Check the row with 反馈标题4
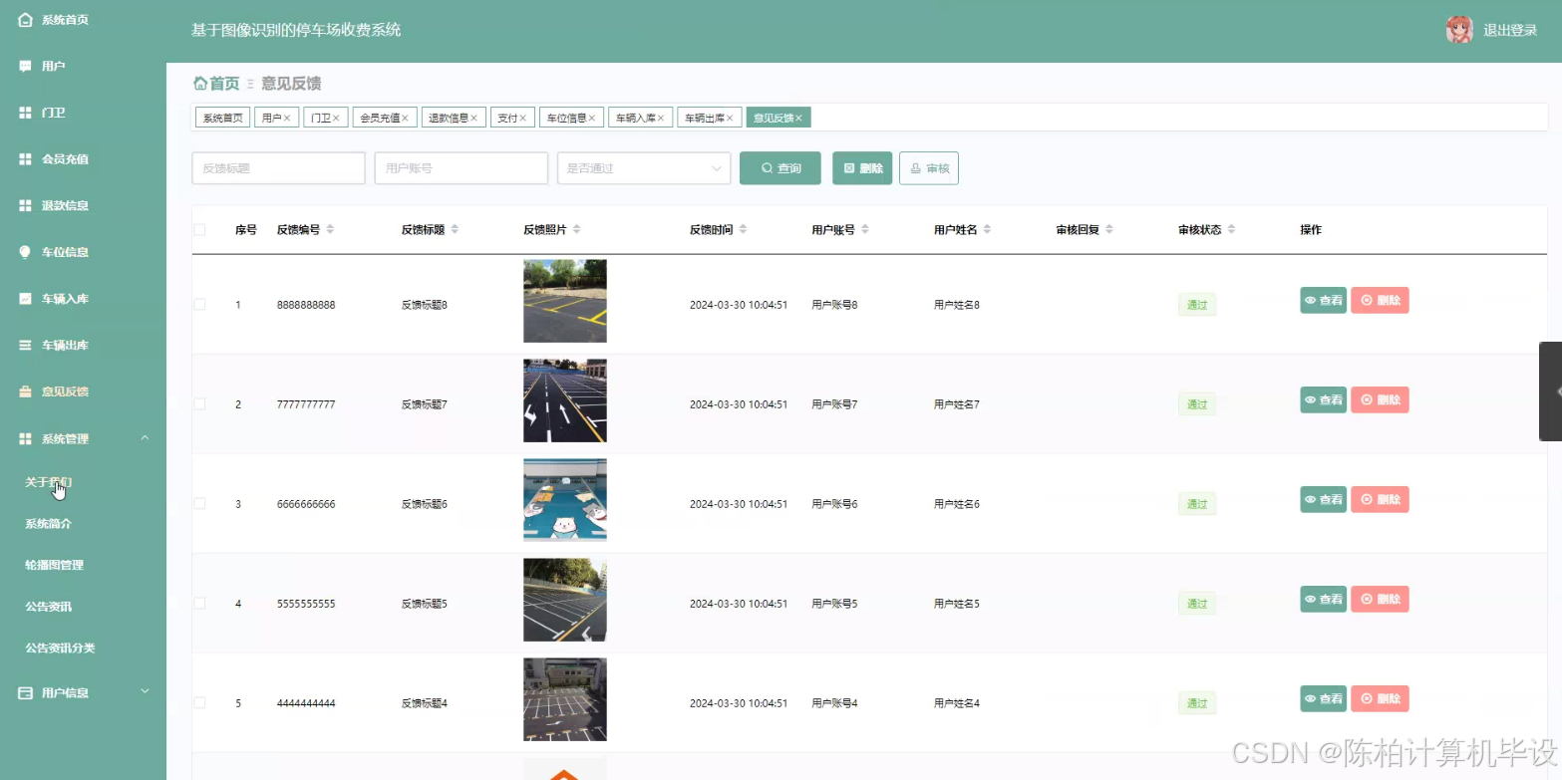Screen dimensions: 1562x780 (x=199, y=703)
